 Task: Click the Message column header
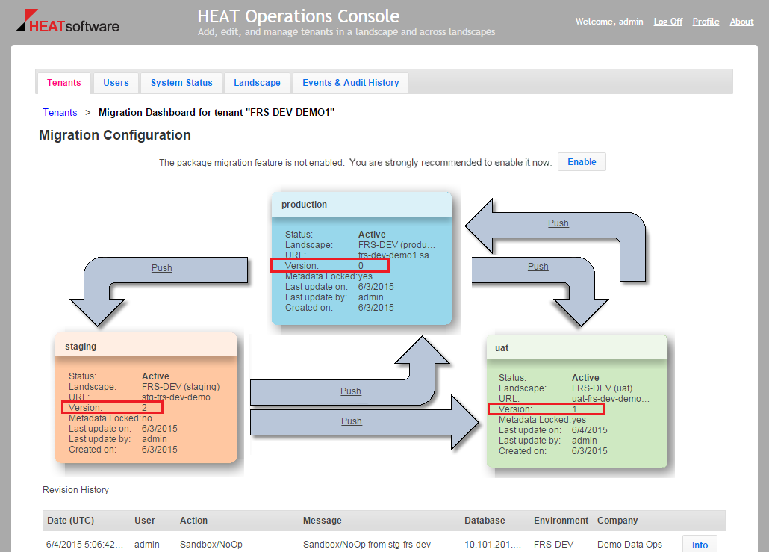323,521
